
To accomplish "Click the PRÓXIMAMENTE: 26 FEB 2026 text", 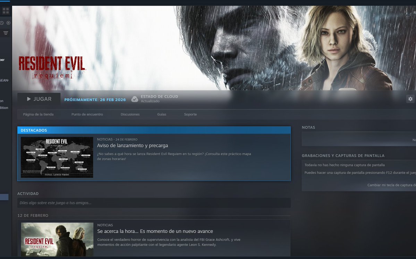I will (x=95, y=100).
